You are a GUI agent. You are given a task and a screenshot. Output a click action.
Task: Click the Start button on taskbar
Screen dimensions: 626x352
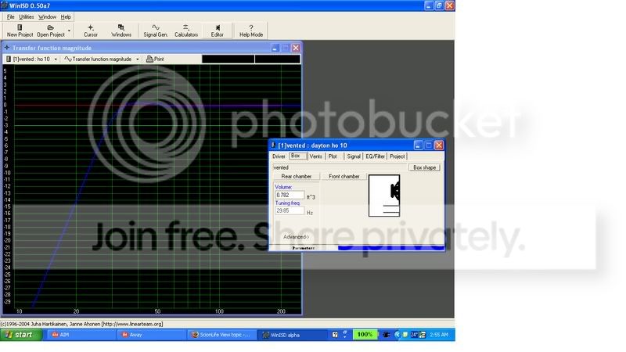[x=22, y=335]
